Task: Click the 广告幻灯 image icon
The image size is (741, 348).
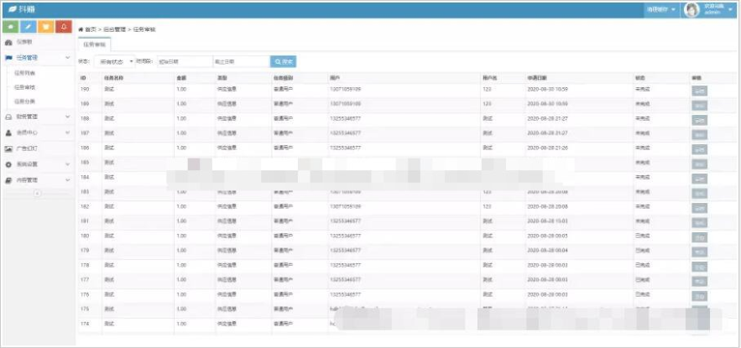Action: pyautogui.click(x=8, y=148)
